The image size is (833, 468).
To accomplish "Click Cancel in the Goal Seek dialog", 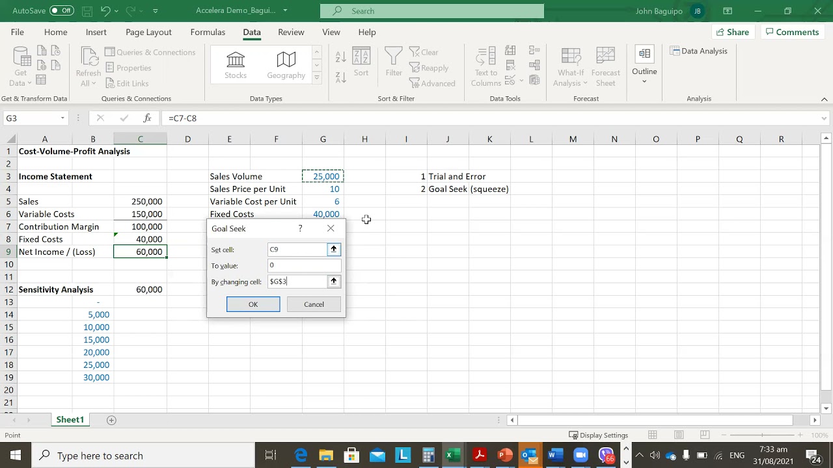I will [314, 304].
